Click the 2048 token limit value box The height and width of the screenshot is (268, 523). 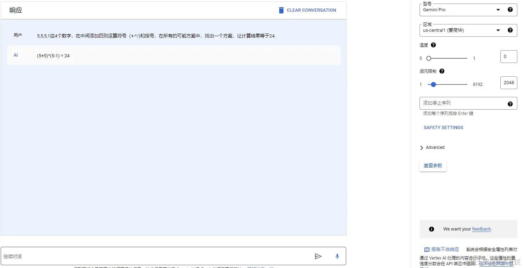pyautogui.click(x=508, y=82)
